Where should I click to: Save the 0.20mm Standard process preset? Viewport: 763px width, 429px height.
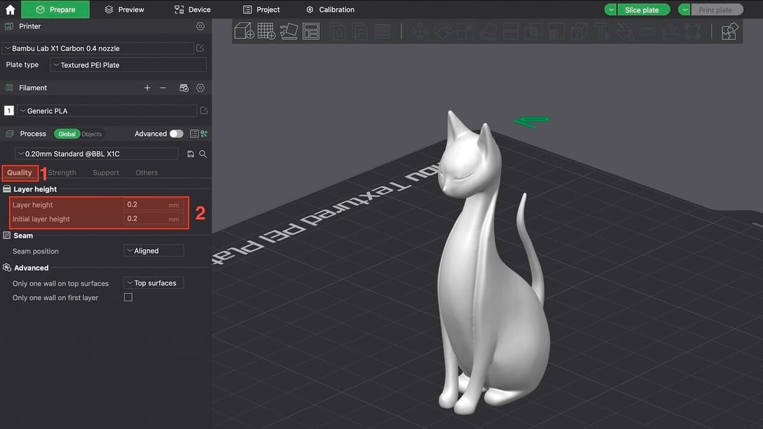point(191,154)
